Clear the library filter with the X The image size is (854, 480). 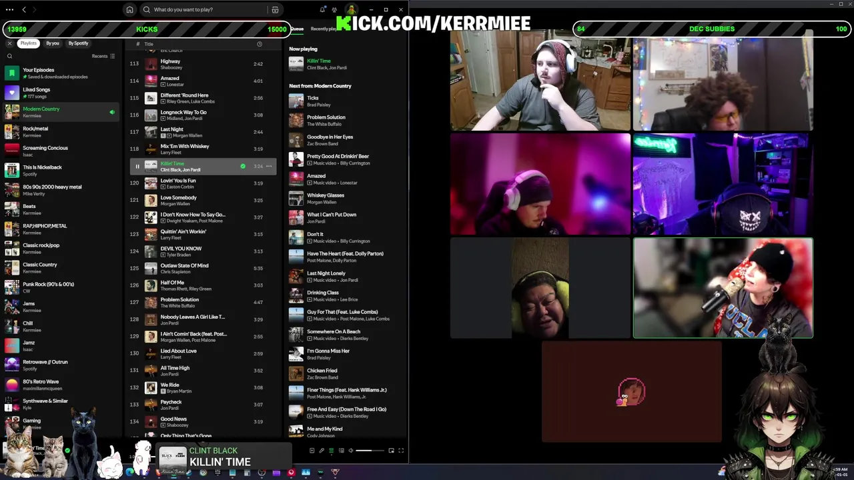tap(9, 43)
